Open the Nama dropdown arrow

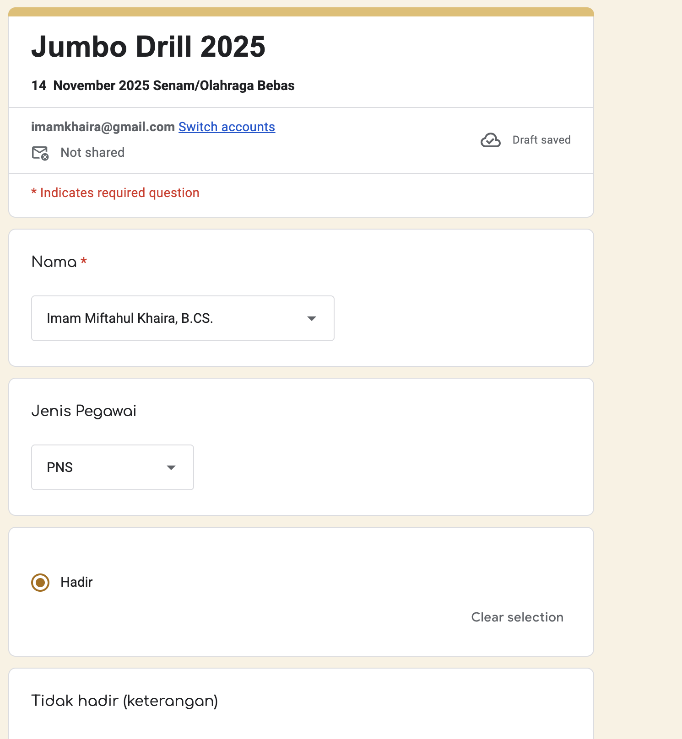pos(312,318)
